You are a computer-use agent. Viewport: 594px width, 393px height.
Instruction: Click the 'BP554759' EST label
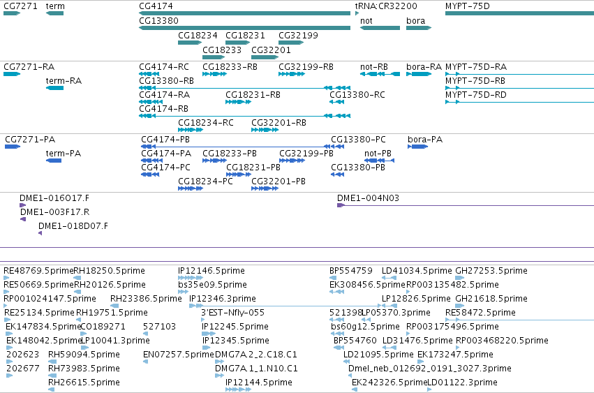351,271
